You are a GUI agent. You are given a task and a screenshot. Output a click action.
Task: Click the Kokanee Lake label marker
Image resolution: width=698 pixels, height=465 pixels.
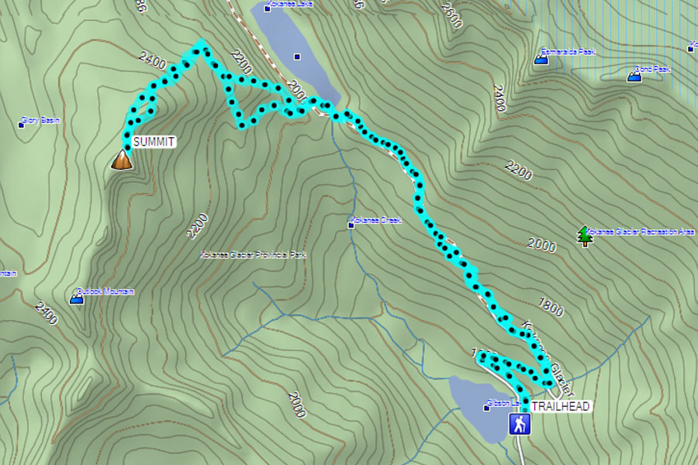[268, 9]
